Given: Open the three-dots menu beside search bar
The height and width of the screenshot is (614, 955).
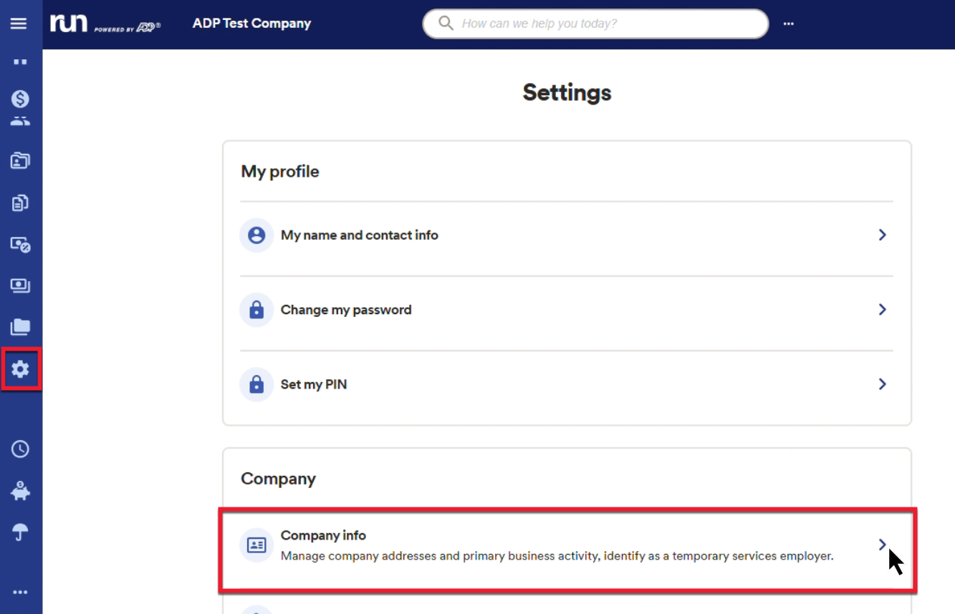Looking at the screenshot, I should tap(789, 24).
